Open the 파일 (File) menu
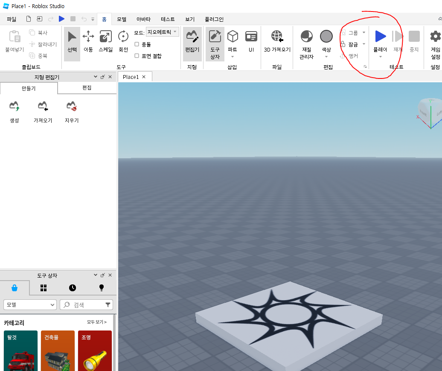Viewport: 442px width, 371px height. [x=12, y=19]
